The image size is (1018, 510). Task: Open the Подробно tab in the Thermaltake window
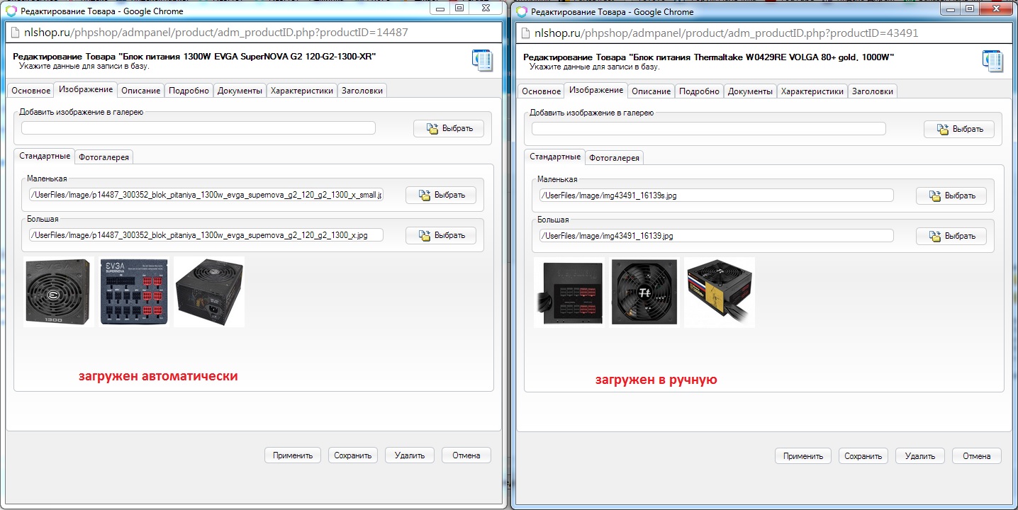[700, 91]
